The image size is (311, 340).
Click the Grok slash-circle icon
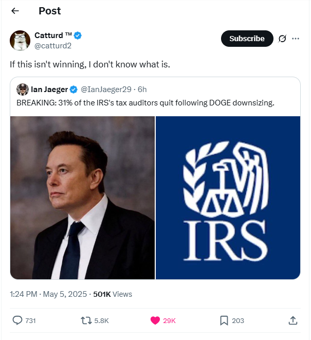(x=282, y=39)
